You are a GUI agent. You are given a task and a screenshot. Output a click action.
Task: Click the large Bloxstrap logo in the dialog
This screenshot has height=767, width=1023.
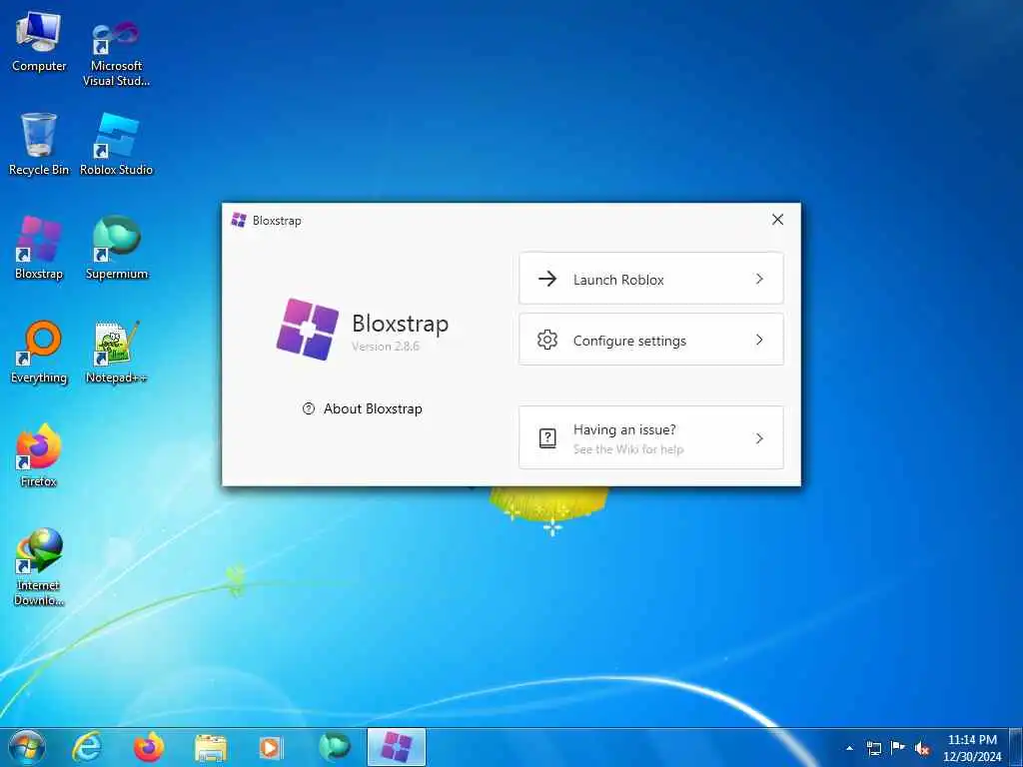[x=308, y=329]
